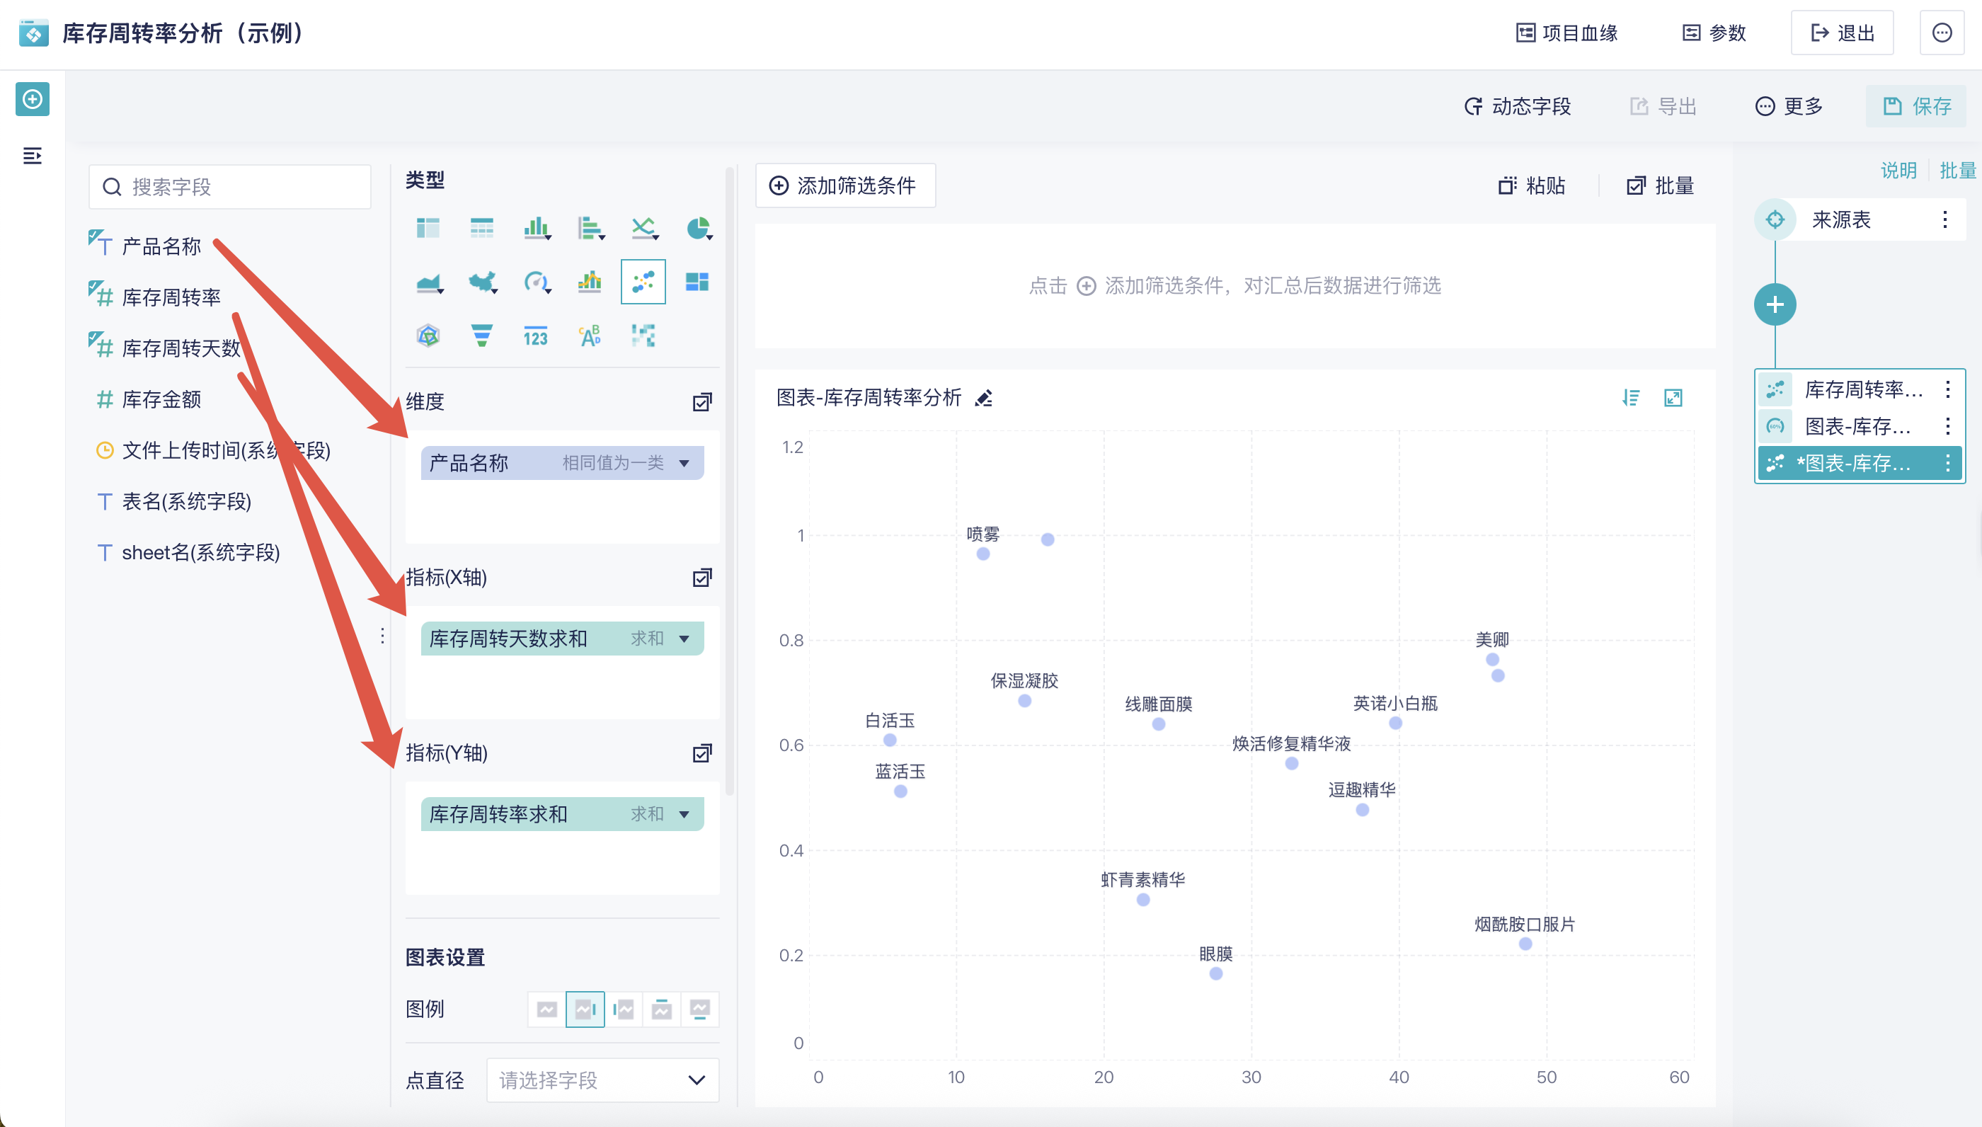Click 添加筛选条件 to add filter condition
The height and width of the screenshot is (1127, 1982).
[845, 185]
